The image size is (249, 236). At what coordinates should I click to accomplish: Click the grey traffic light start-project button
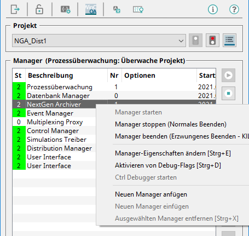(x=195, y=41)
